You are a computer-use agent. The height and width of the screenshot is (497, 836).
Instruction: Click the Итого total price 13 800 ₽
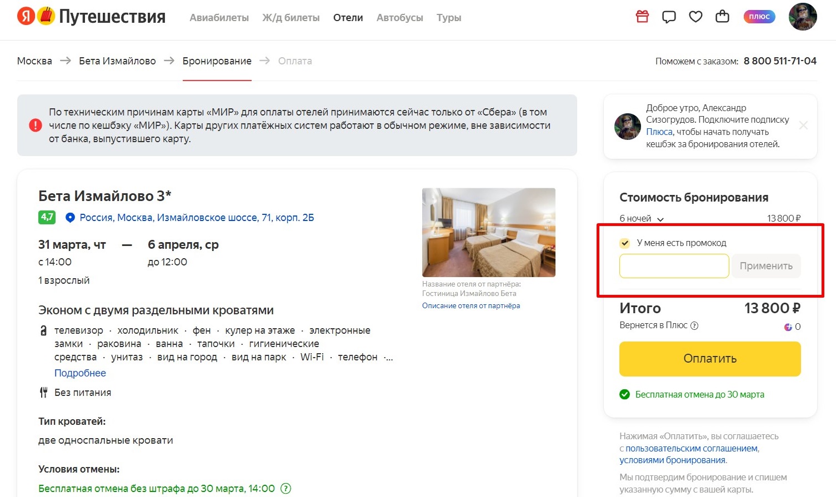pyautogui.click(x=772, y=308)
